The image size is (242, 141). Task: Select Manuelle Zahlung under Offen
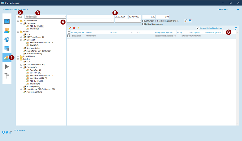click(34, 54)
